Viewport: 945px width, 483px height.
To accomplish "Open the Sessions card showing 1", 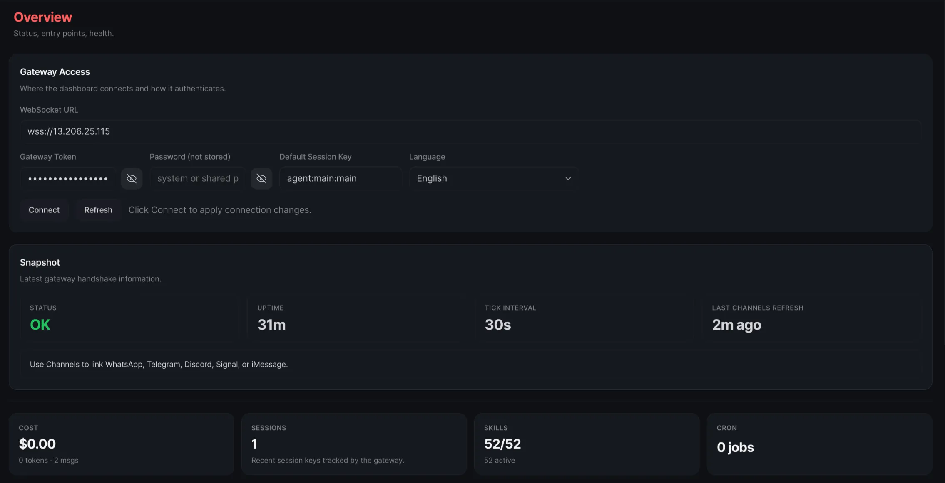I will [x=354, y=444].
